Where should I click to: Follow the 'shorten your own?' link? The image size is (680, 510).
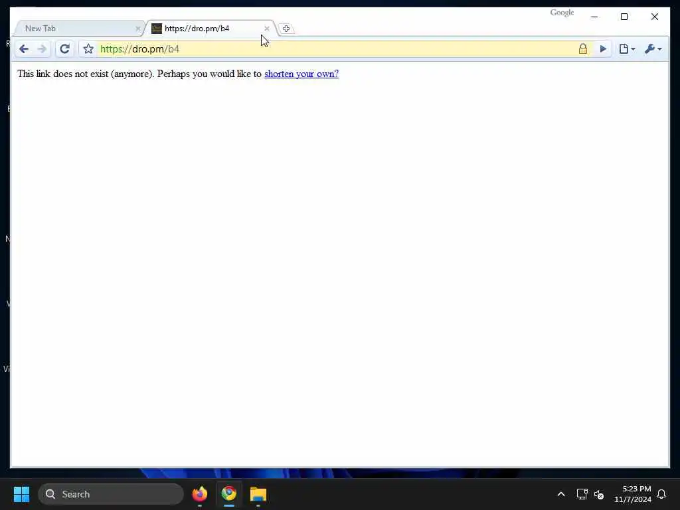coord(301,74)
